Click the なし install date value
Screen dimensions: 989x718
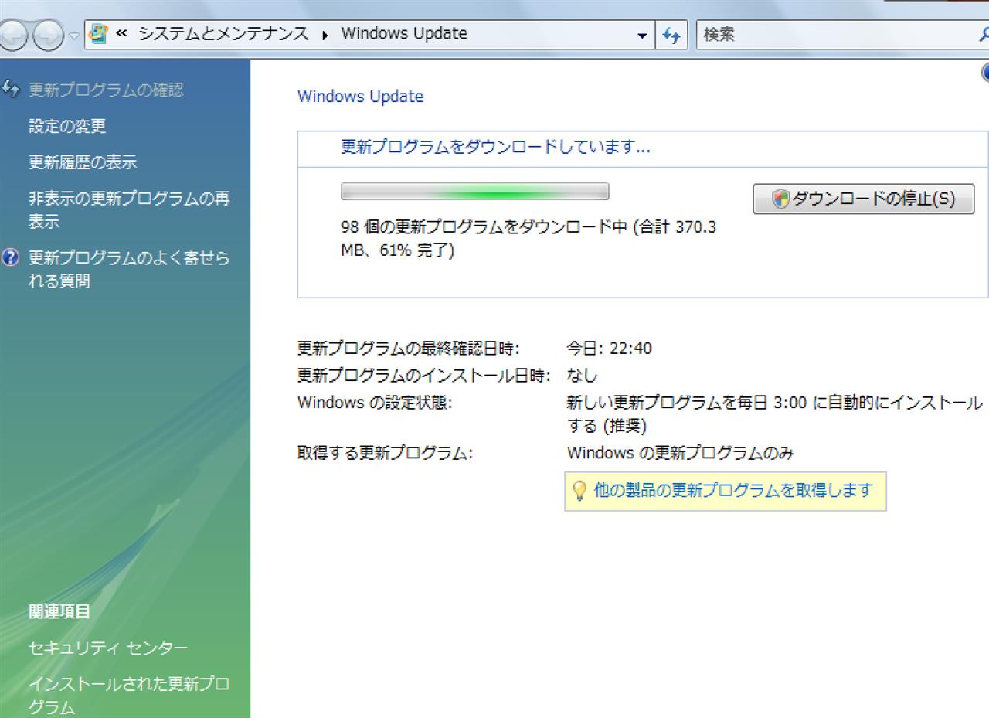582,376
